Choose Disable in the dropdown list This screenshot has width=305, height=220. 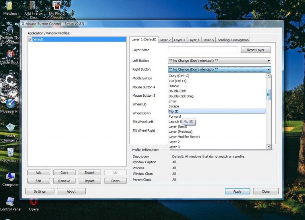click(217, 86)
